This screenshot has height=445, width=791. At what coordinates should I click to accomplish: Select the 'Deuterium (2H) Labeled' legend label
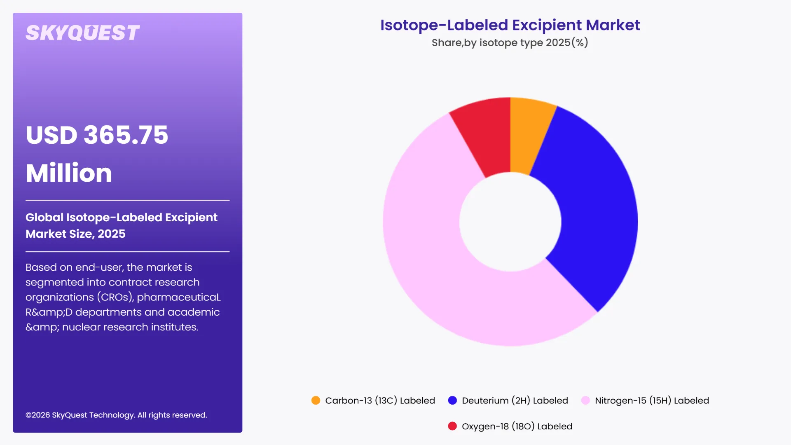pos(515,400)
